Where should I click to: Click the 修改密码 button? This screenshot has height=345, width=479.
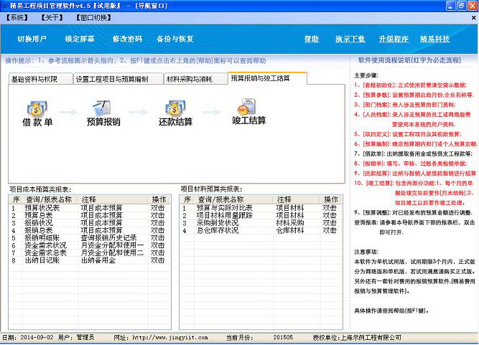127,39
